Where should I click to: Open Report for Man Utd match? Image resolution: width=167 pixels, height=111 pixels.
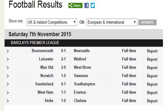(x=152, y=68)
